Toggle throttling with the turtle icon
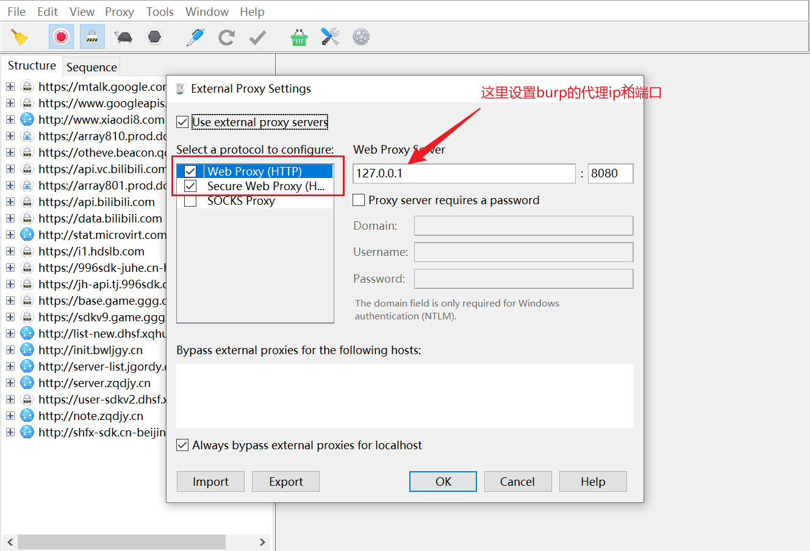 point(123,37)
